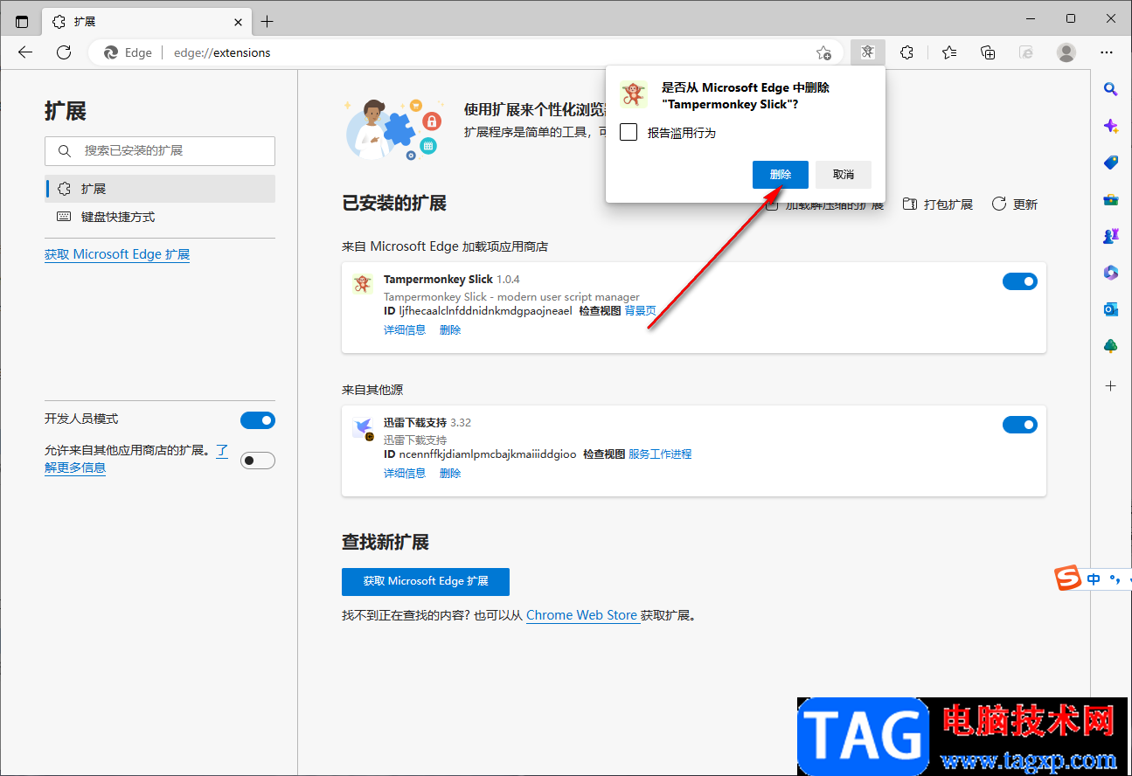
Task: Open Collections from the toolbar
Action: coord(988,52)
